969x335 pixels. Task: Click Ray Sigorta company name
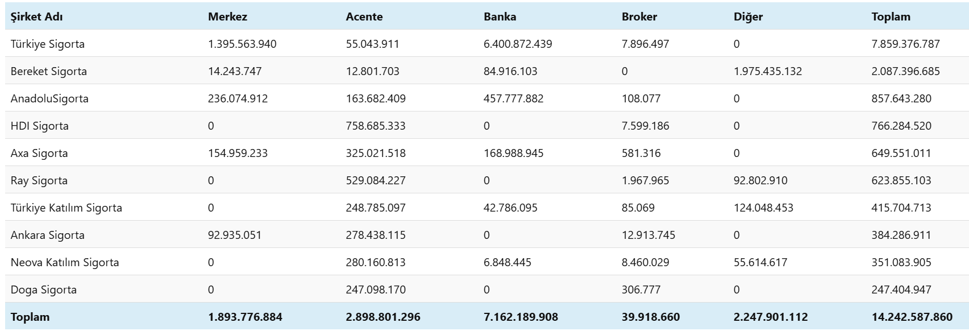pos(39,180)
